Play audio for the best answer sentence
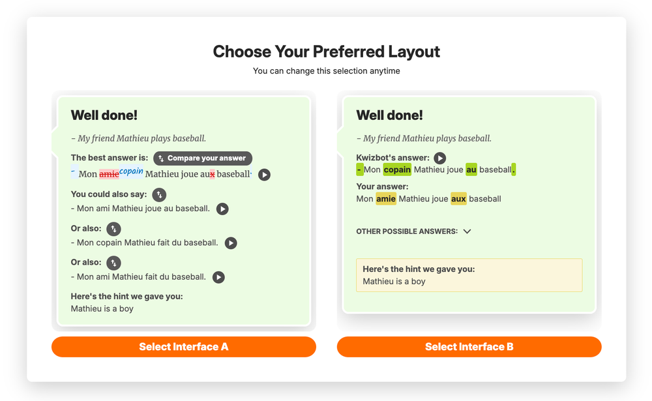The image size is (652, 401). (264, 175)
